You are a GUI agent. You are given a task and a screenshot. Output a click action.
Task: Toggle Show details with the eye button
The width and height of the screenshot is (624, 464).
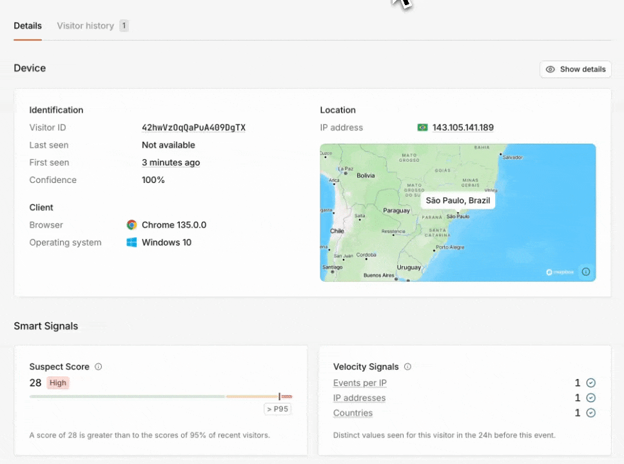(x=575, y=70)
